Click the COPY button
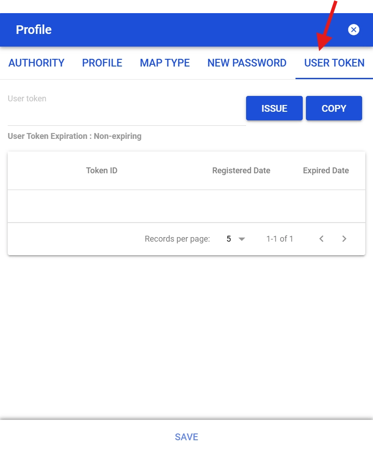373x452 pixels. 334,109
